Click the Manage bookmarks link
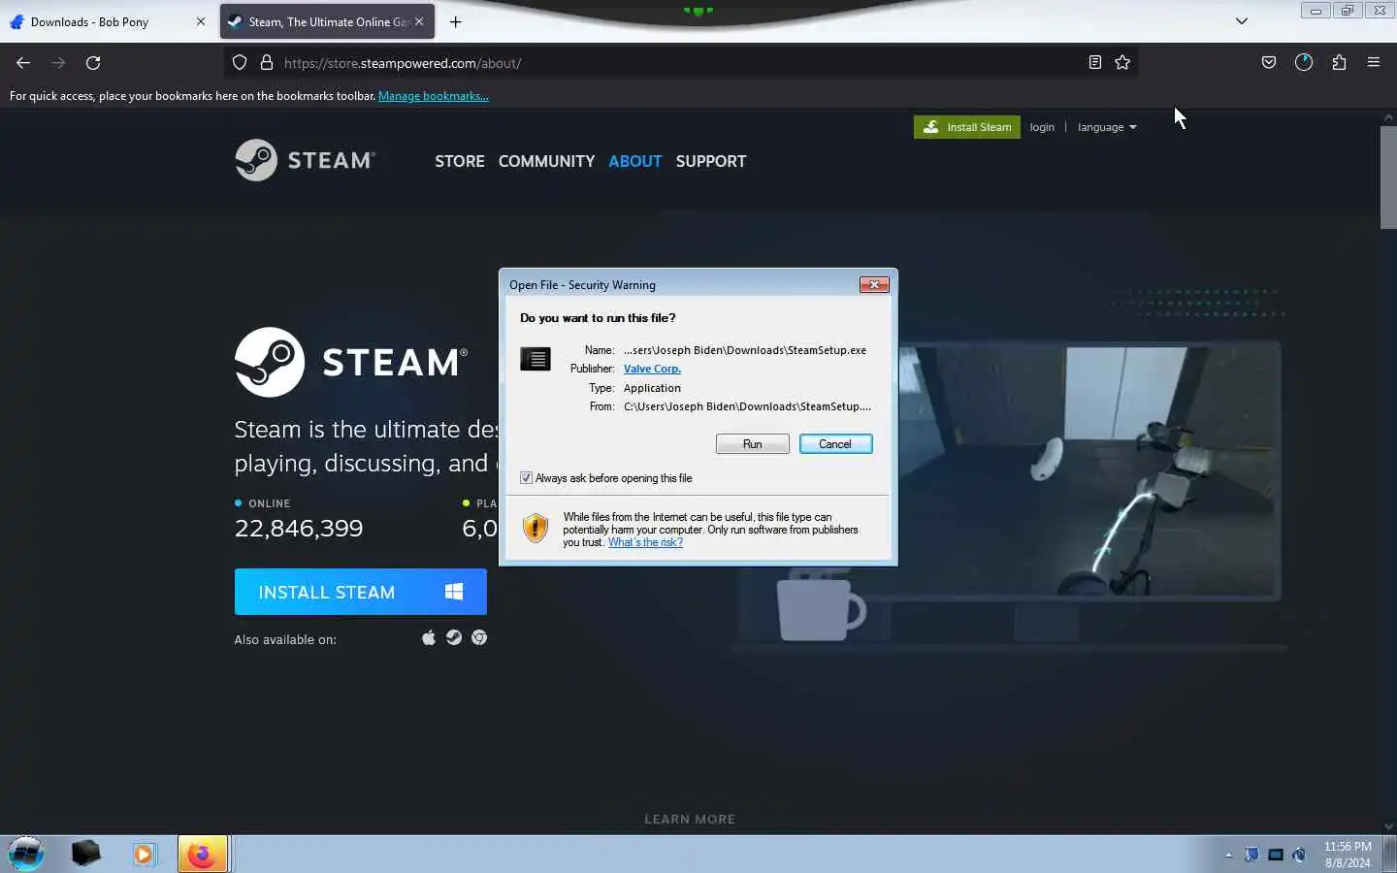This screenshot has height=873, width=1397. (x=434, y=96)
